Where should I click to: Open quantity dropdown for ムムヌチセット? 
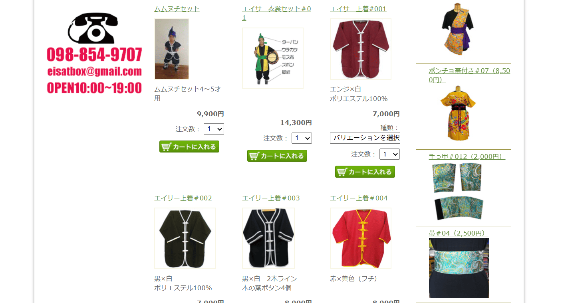[214, 129]
